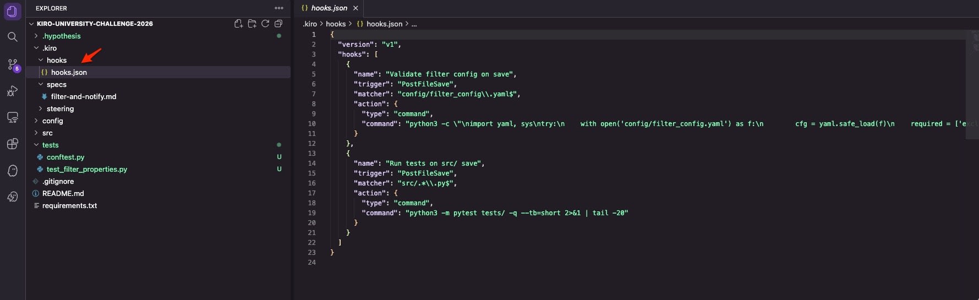Open the Run and Debug view
The image size is (979, 300).
[12, 91]
